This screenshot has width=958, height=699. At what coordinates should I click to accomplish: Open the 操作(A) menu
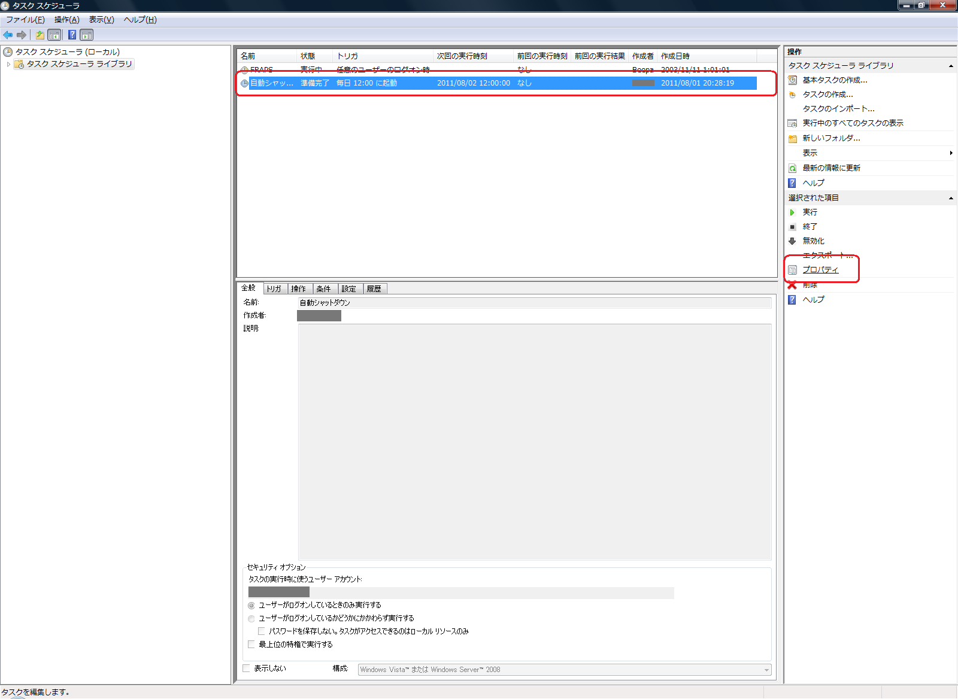pyautogui.click(x=66, y=20)
